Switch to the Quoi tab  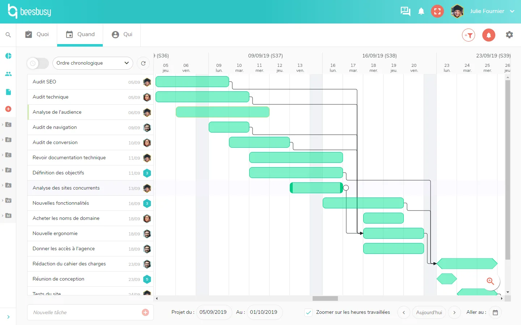tap(37, 34)
